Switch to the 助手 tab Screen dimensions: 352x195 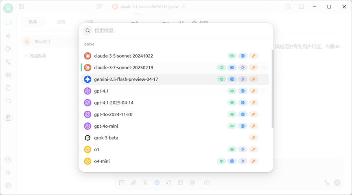pyautogui.click(x=33, y=22)
